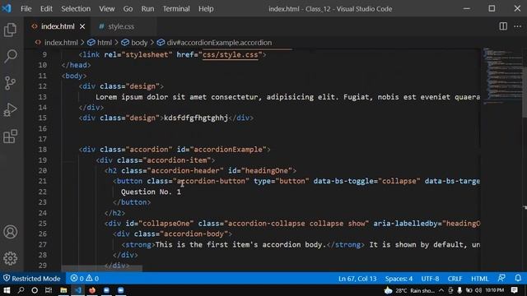
Task: Open Source Control view
Action: [10, 83]
